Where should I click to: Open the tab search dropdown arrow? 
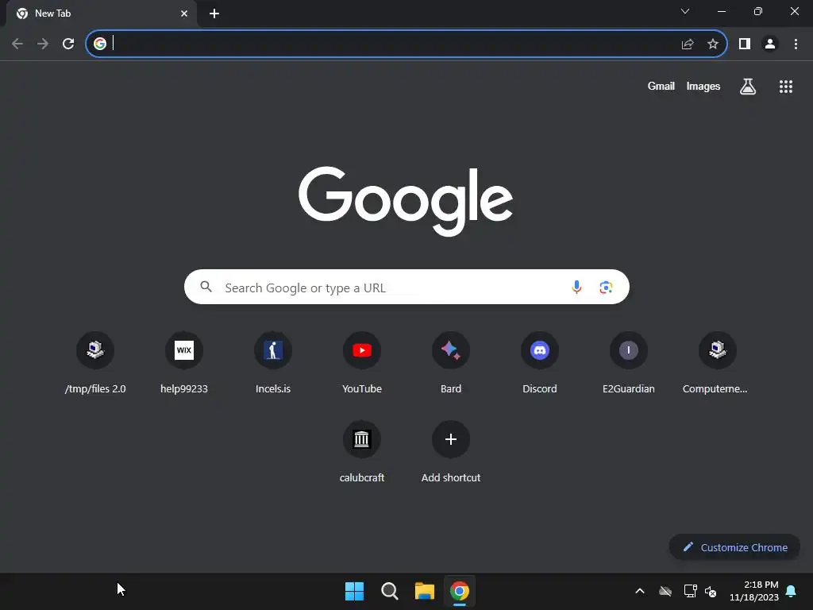click(685, 11)
